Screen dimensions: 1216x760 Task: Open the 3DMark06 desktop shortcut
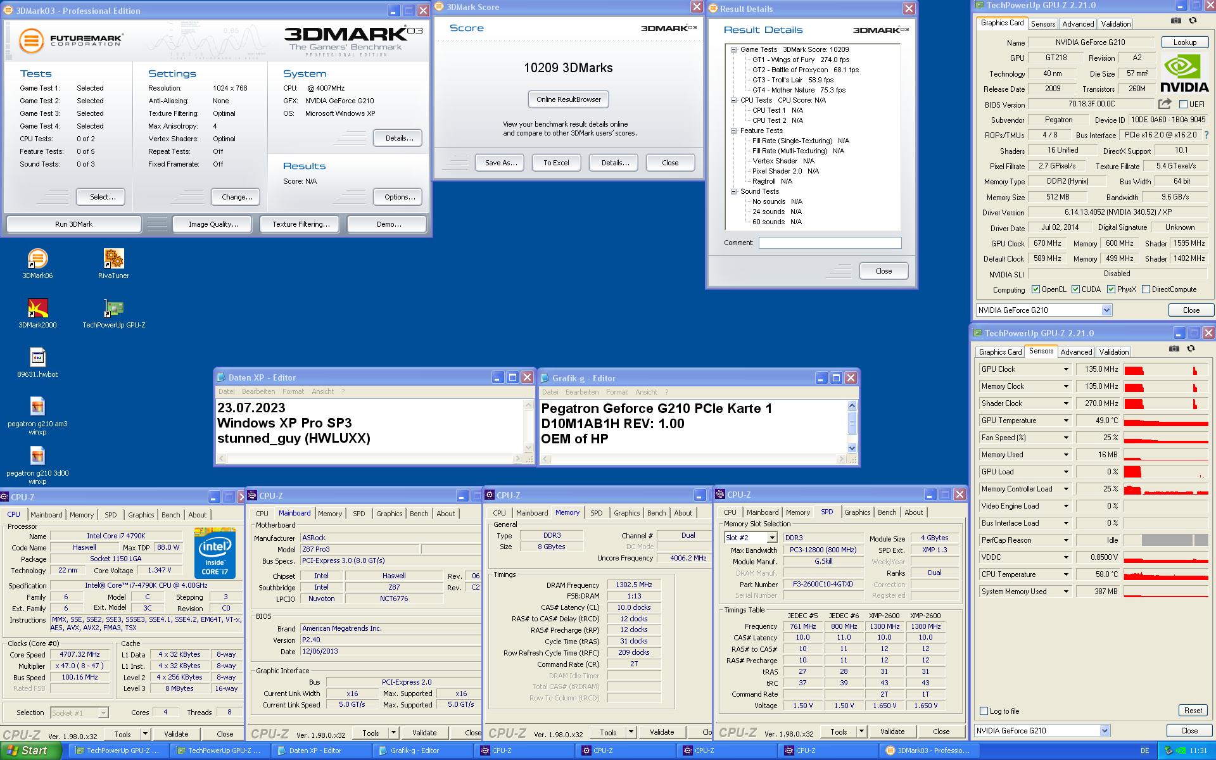click(37, 259)
